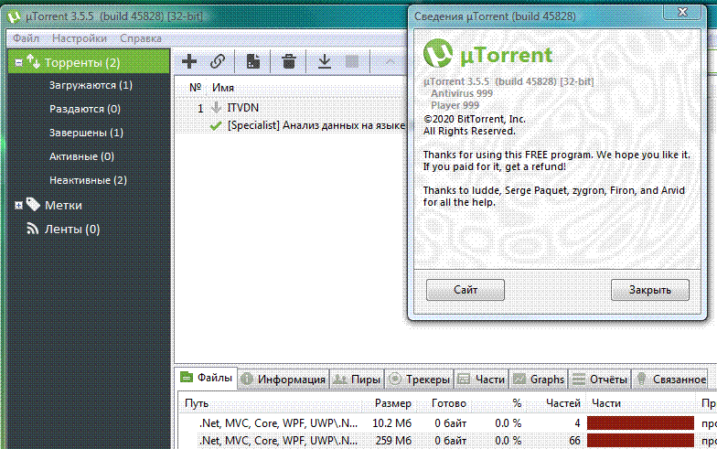Sort files by Части column header
Screen dimensions: 717x449
pos(605,403)
